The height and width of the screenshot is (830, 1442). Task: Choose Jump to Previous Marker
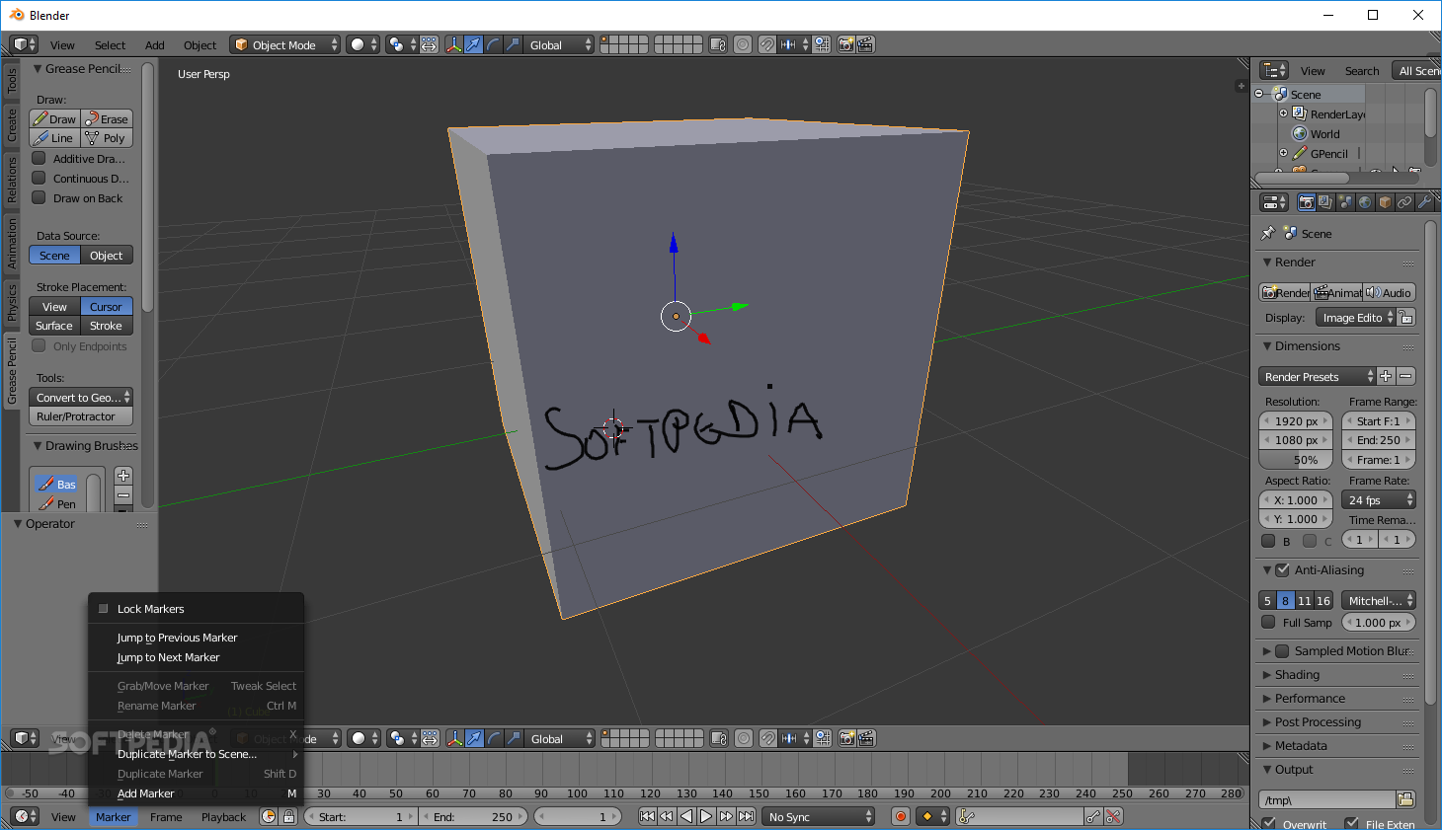[x=177, y=638]
